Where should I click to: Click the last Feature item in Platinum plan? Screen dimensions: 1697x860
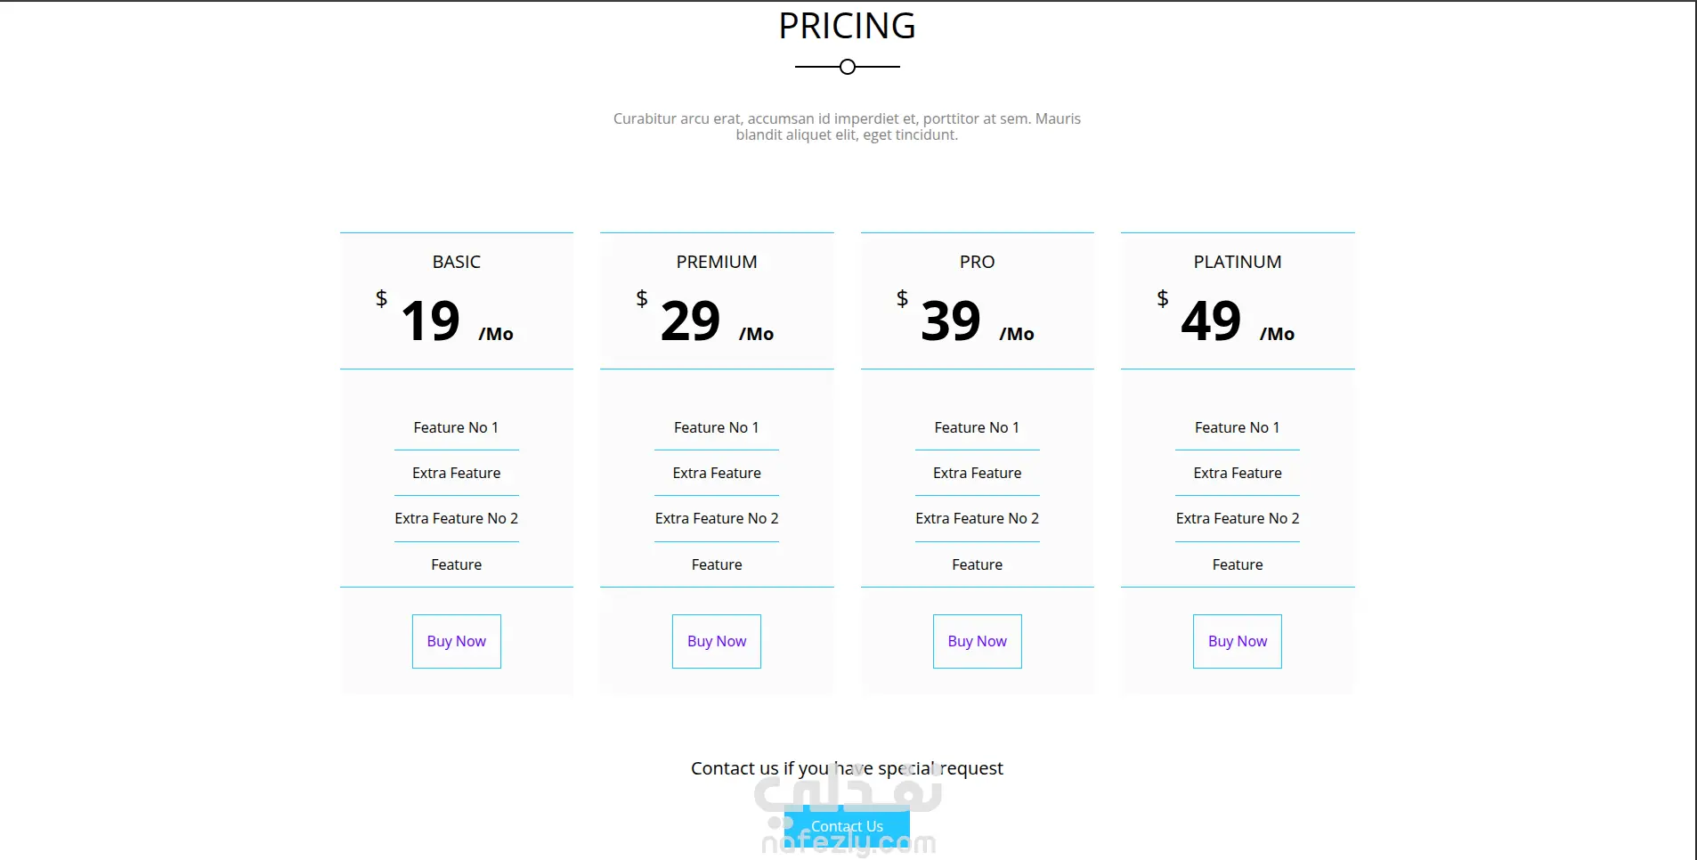click(1238, 564)
